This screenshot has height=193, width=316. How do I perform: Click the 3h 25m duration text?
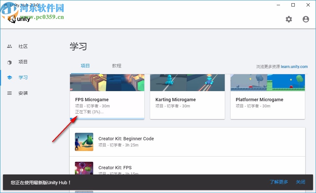point(132,145)
